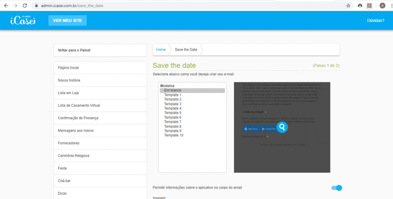Open Lista em Loja menu item
Screen dimensions: 393x199
(x=100, y=93)
